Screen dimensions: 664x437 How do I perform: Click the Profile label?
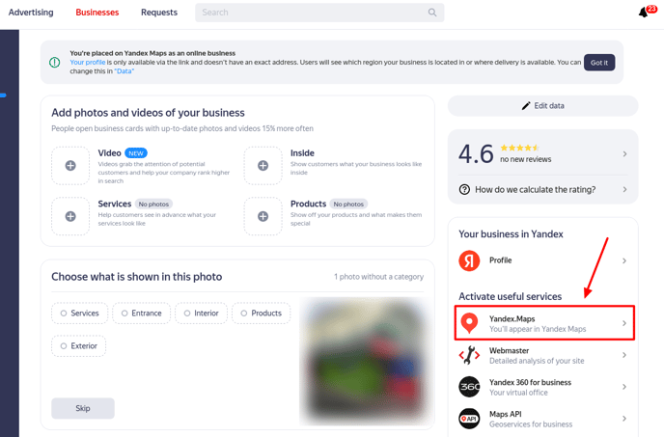[501, 260]
